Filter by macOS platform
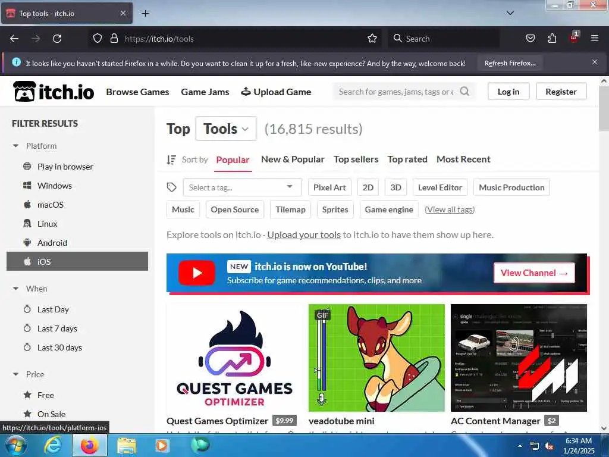 pyautogui.click(x=77, y=205)
